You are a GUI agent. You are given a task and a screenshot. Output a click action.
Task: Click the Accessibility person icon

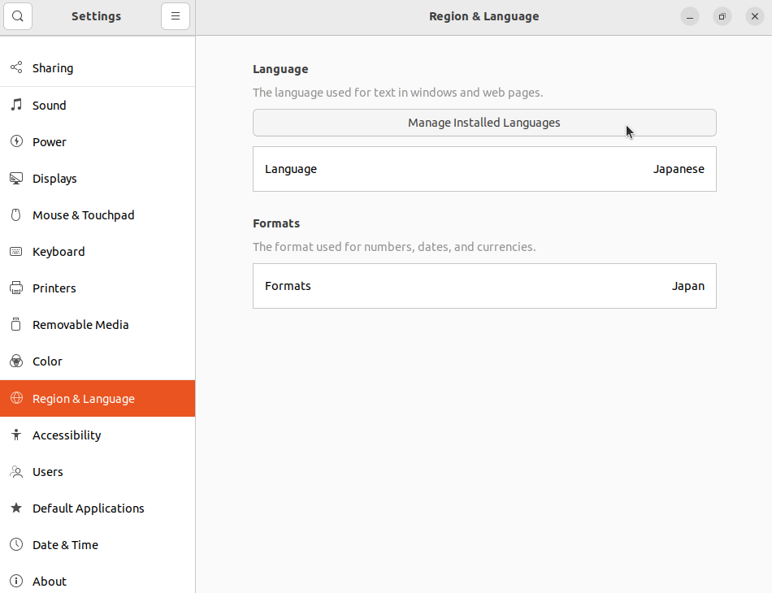coord(16,435)
